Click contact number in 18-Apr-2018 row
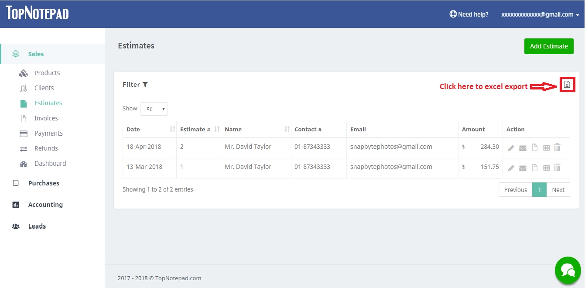Screen dimensions: 585x288 312,147
